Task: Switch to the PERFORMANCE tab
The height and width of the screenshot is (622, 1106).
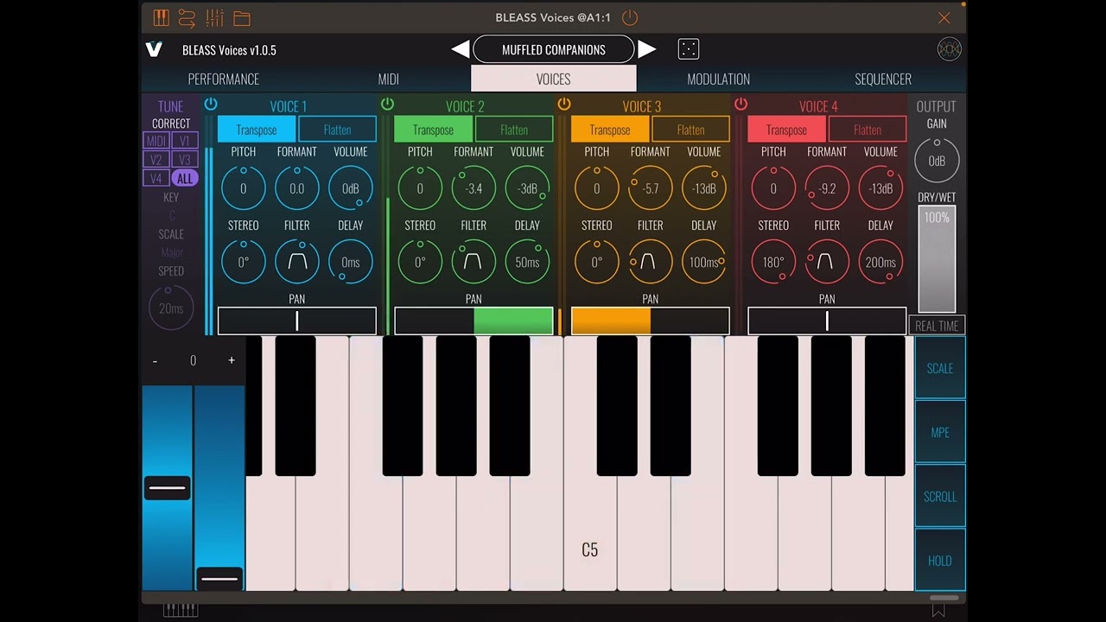Action: pos(224,79)
